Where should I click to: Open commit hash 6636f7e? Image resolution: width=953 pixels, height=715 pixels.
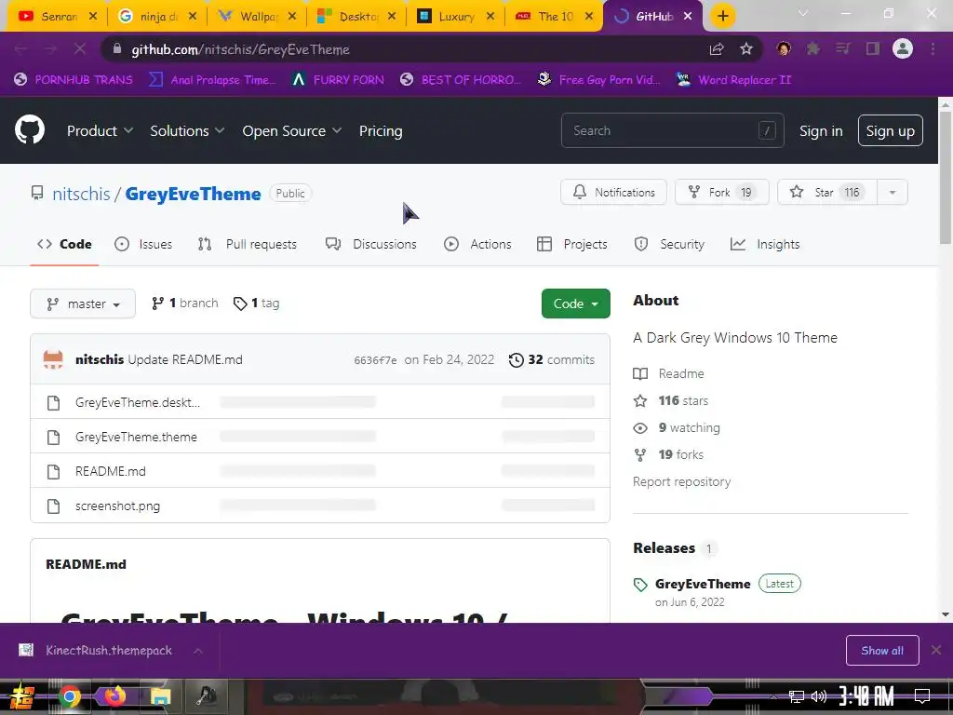tap(375, 360)
